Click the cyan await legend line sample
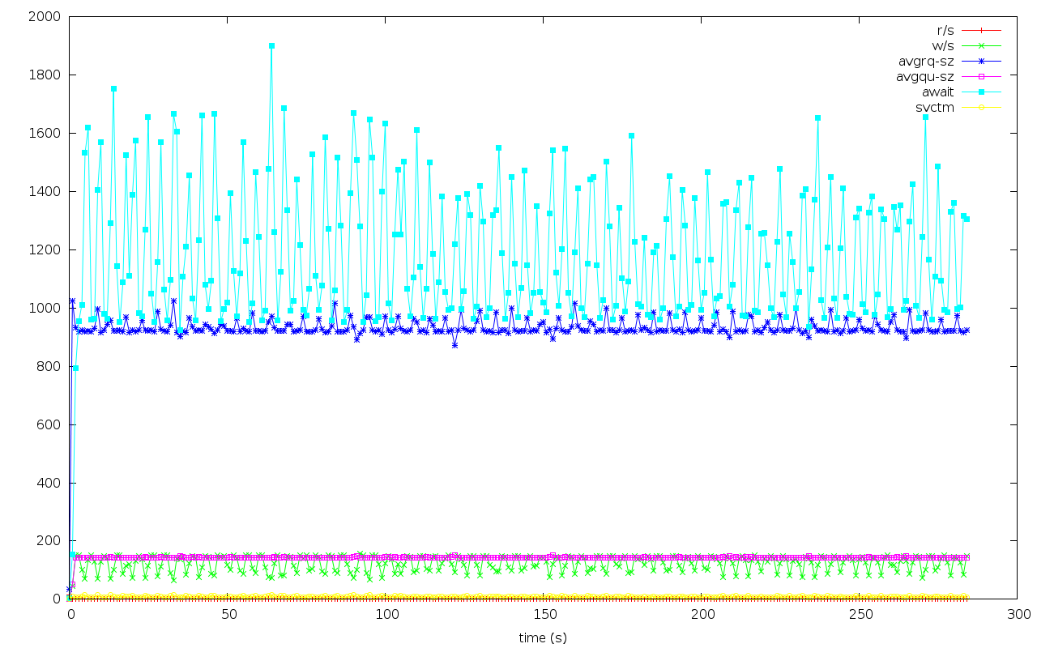This screenshot has width=1037, height=648. click(x=982, y=92)
